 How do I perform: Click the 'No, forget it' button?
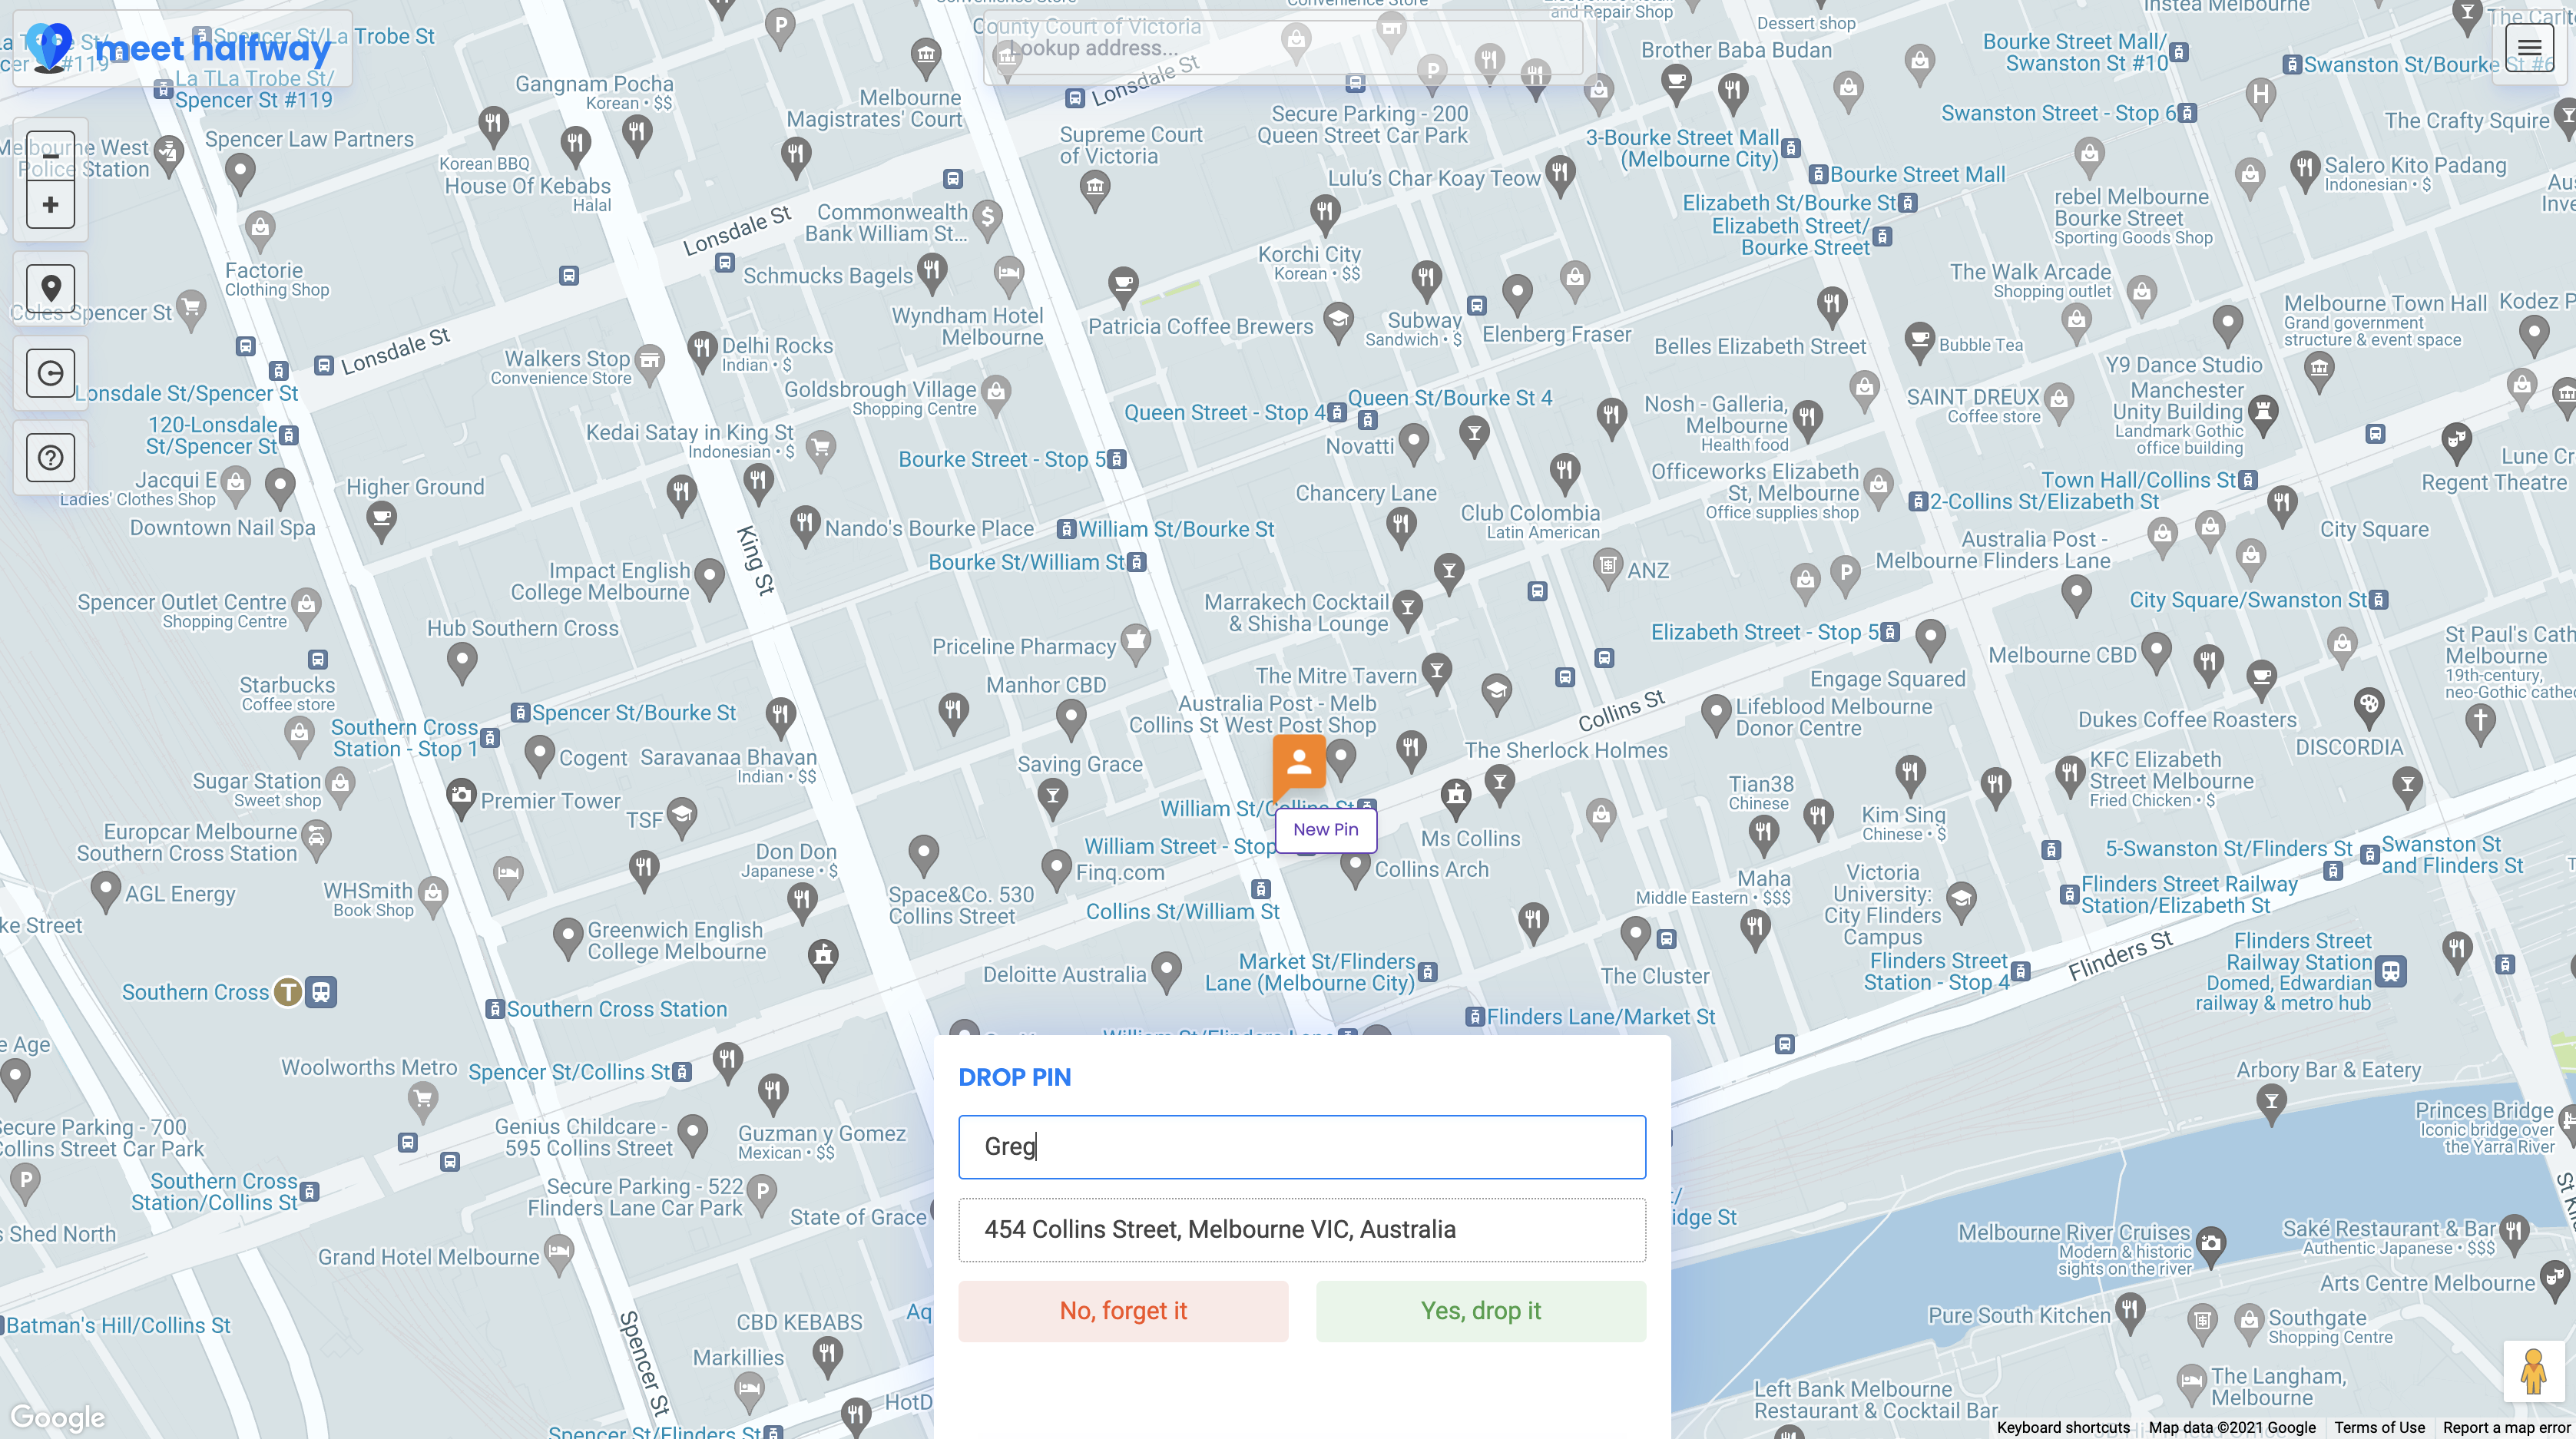point(1122,1310)
